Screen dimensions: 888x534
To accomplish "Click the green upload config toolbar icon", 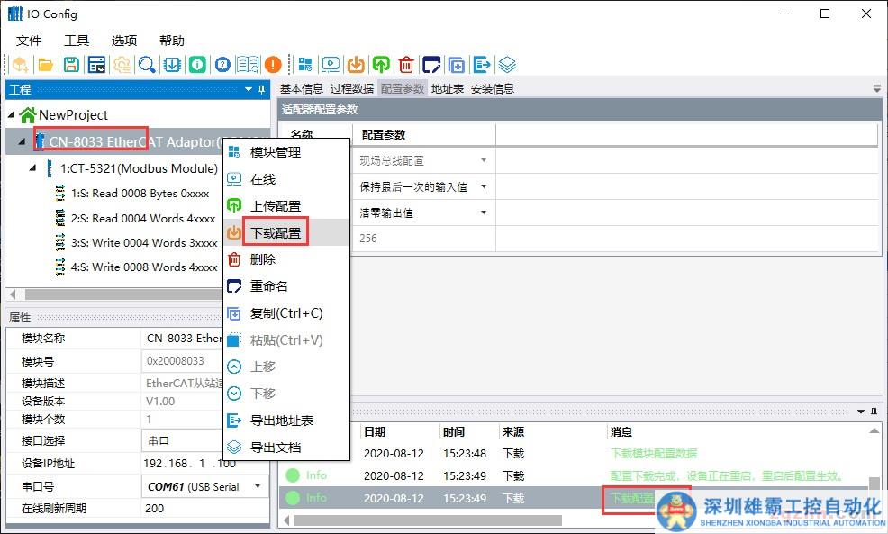I will pyautogui.click(x=382, y=65).
